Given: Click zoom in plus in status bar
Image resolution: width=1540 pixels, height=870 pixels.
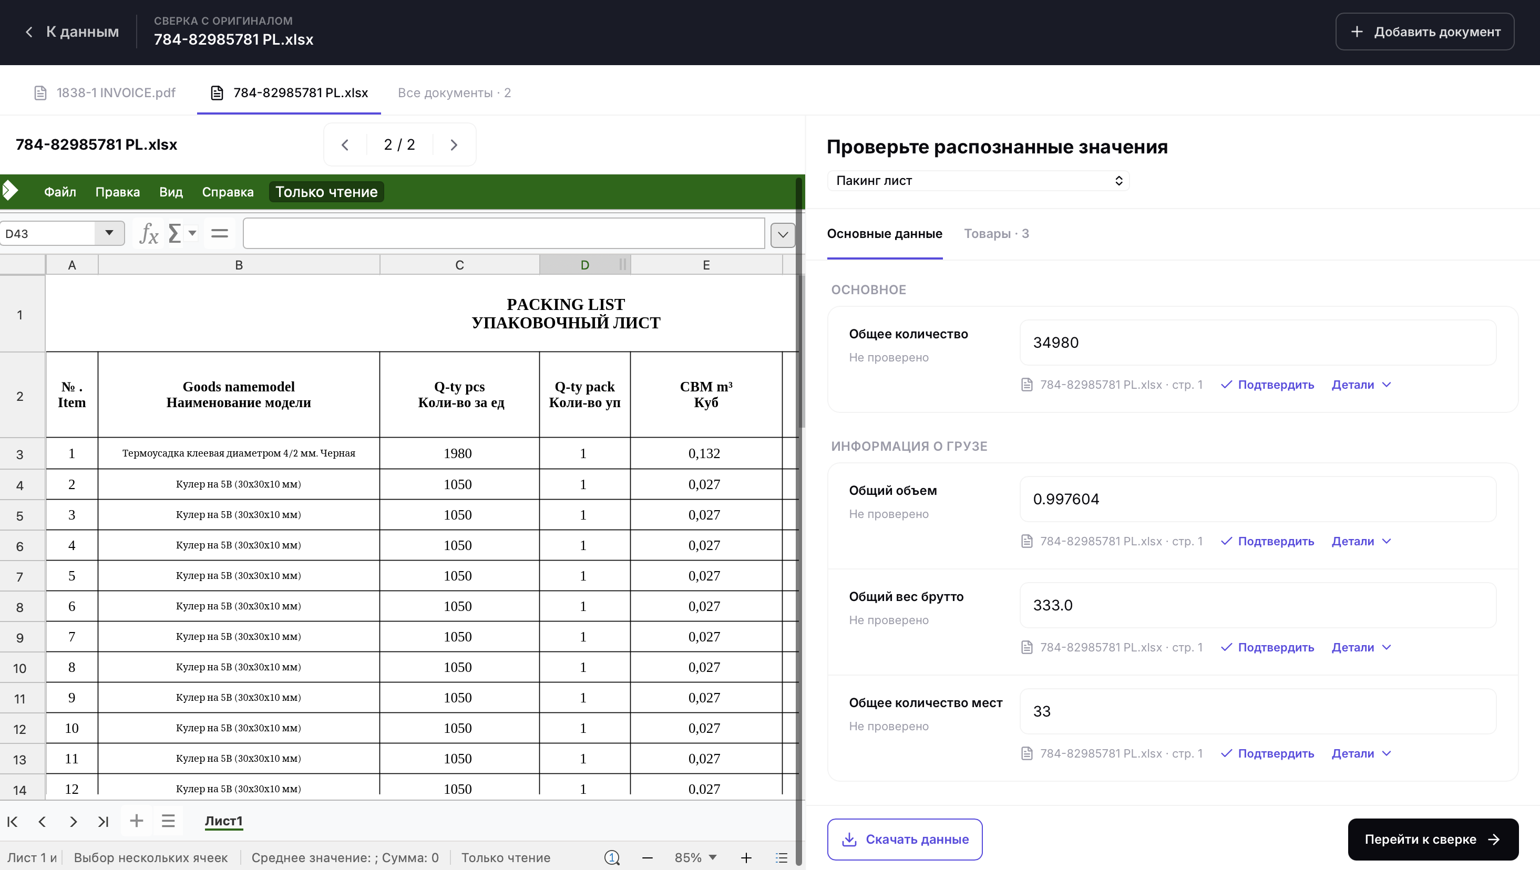Looking at the screenshot, I should click(746, 858).
